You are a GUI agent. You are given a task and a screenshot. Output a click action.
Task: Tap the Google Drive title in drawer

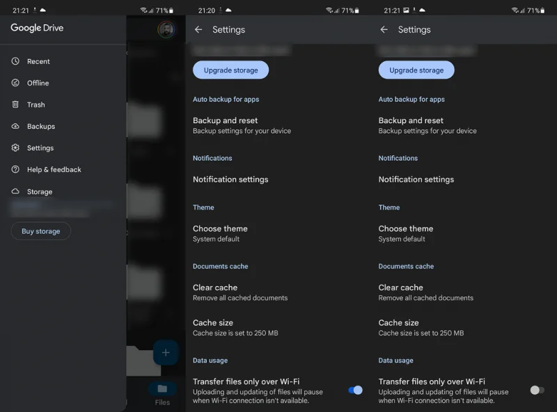pyautogui.click(x=37, y=28)
